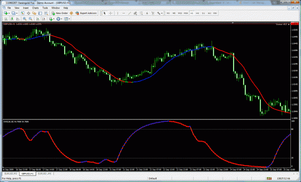301x182 pixels.
Task: Toggle the Expert Advisors button
Action: click(x=86, y=13)
